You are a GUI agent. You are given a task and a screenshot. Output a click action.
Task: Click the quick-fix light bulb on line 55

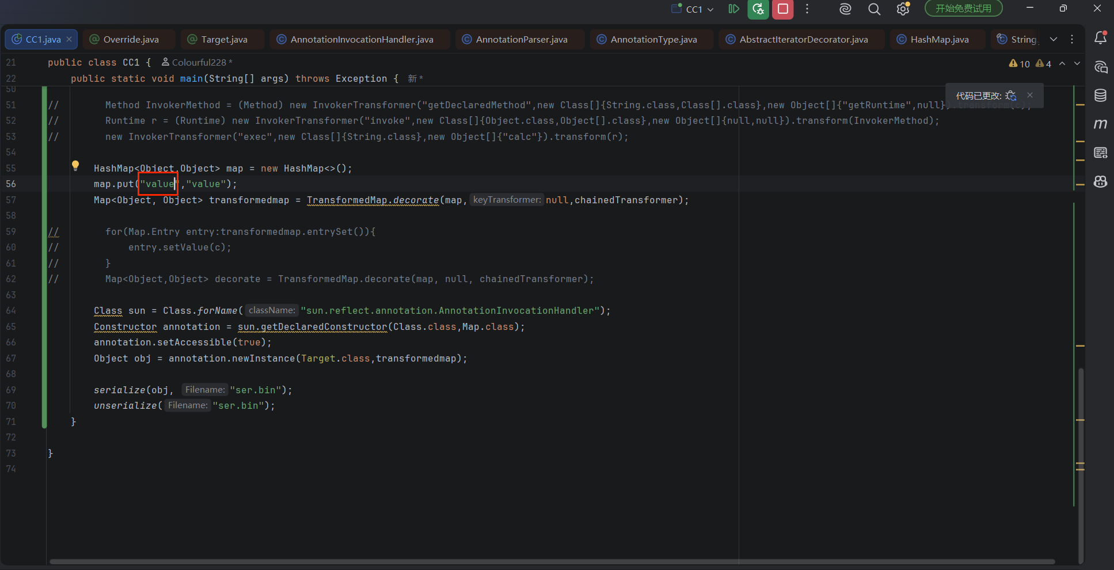[x=75, y=166]
